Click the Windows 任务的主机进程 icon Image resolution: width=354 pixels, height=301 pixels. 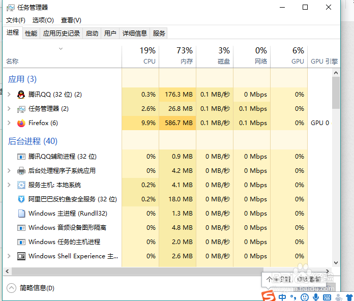click(x=21, y=242)
